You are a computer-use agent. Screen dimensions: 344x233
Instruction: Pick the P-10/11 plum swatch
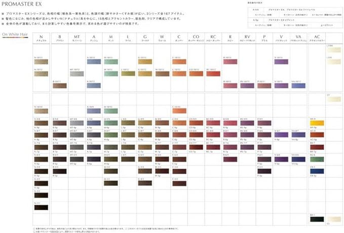[264, 86]
